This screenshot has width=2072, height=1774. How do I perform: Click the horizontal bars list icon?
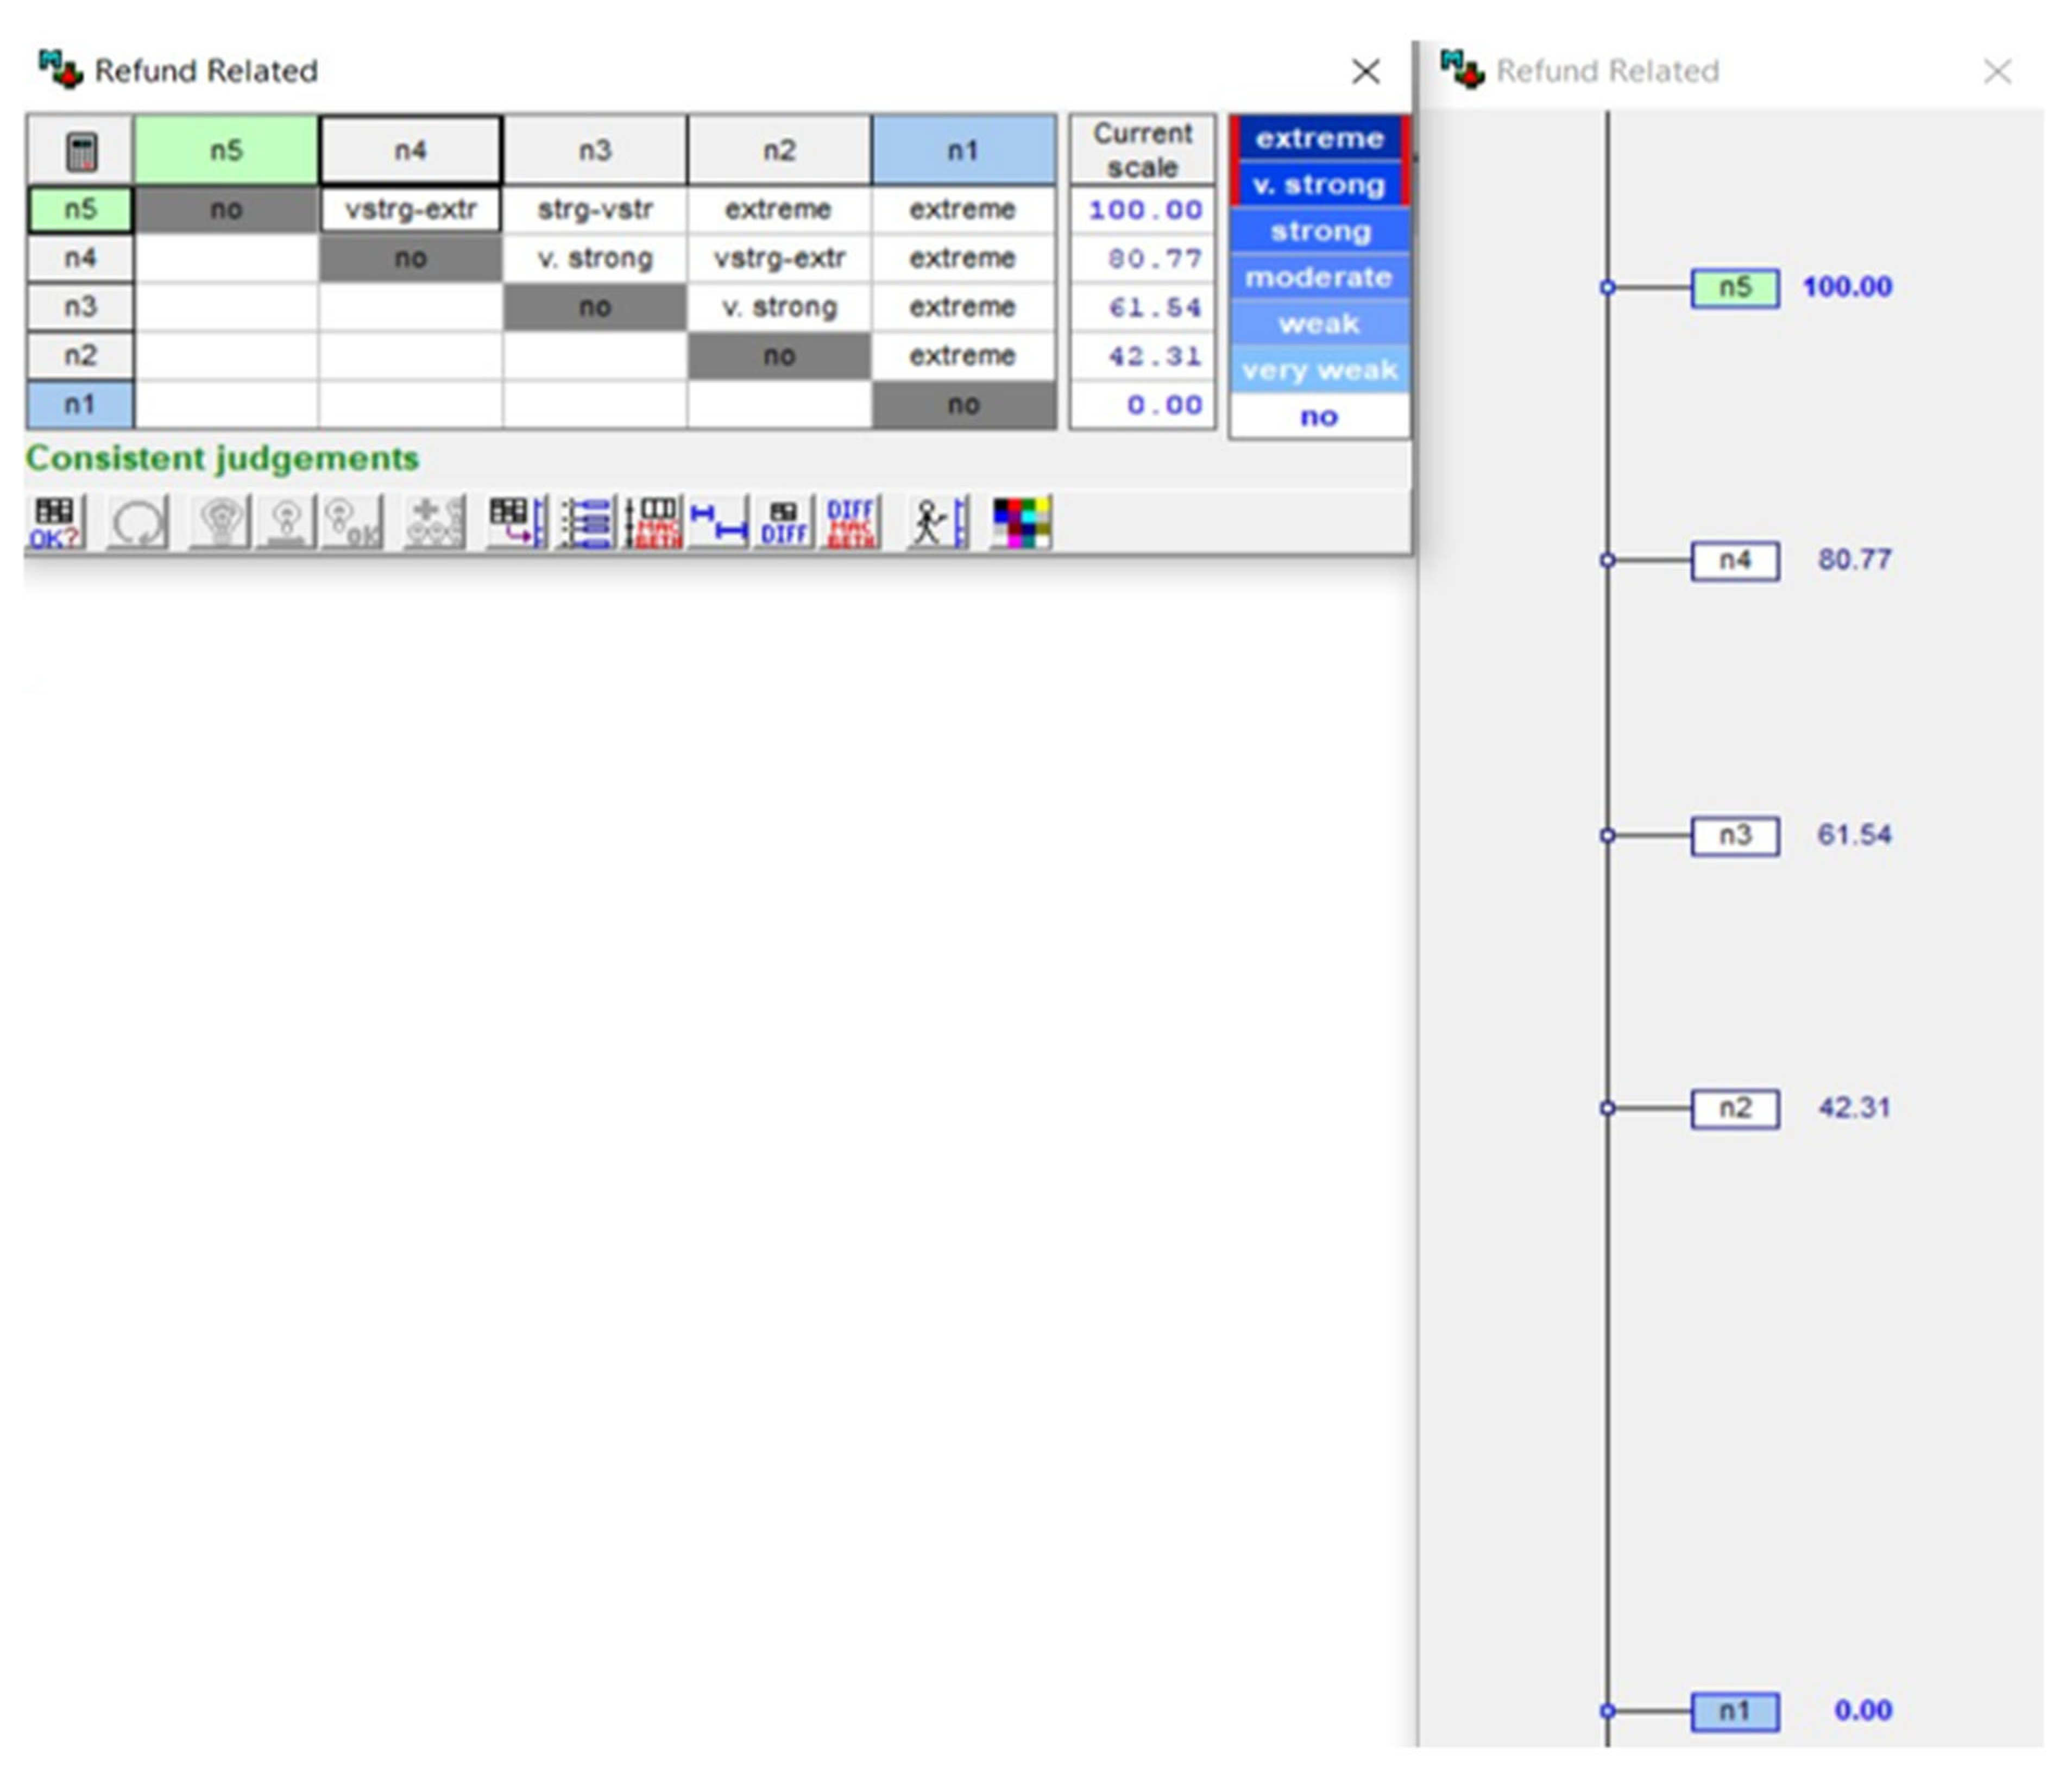click(x=587, y=521)
